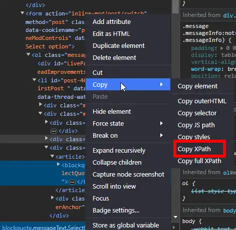
Task: Select Copy outerHTML option
Action: click(x=202, y=101)
